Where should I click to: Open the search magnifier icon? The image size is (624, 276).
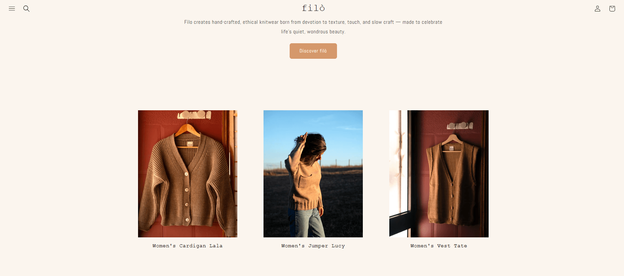pos(26,9)
